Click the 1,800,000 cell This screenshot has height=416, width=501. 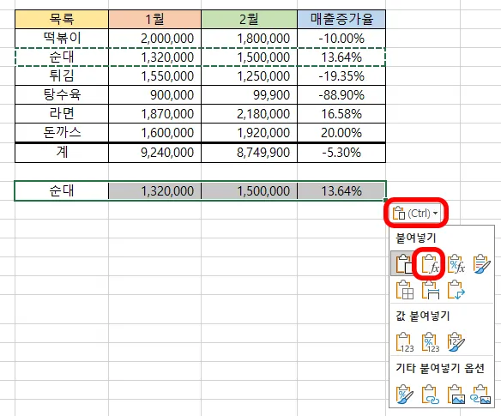pyautogui.click(x=250, y=39)
